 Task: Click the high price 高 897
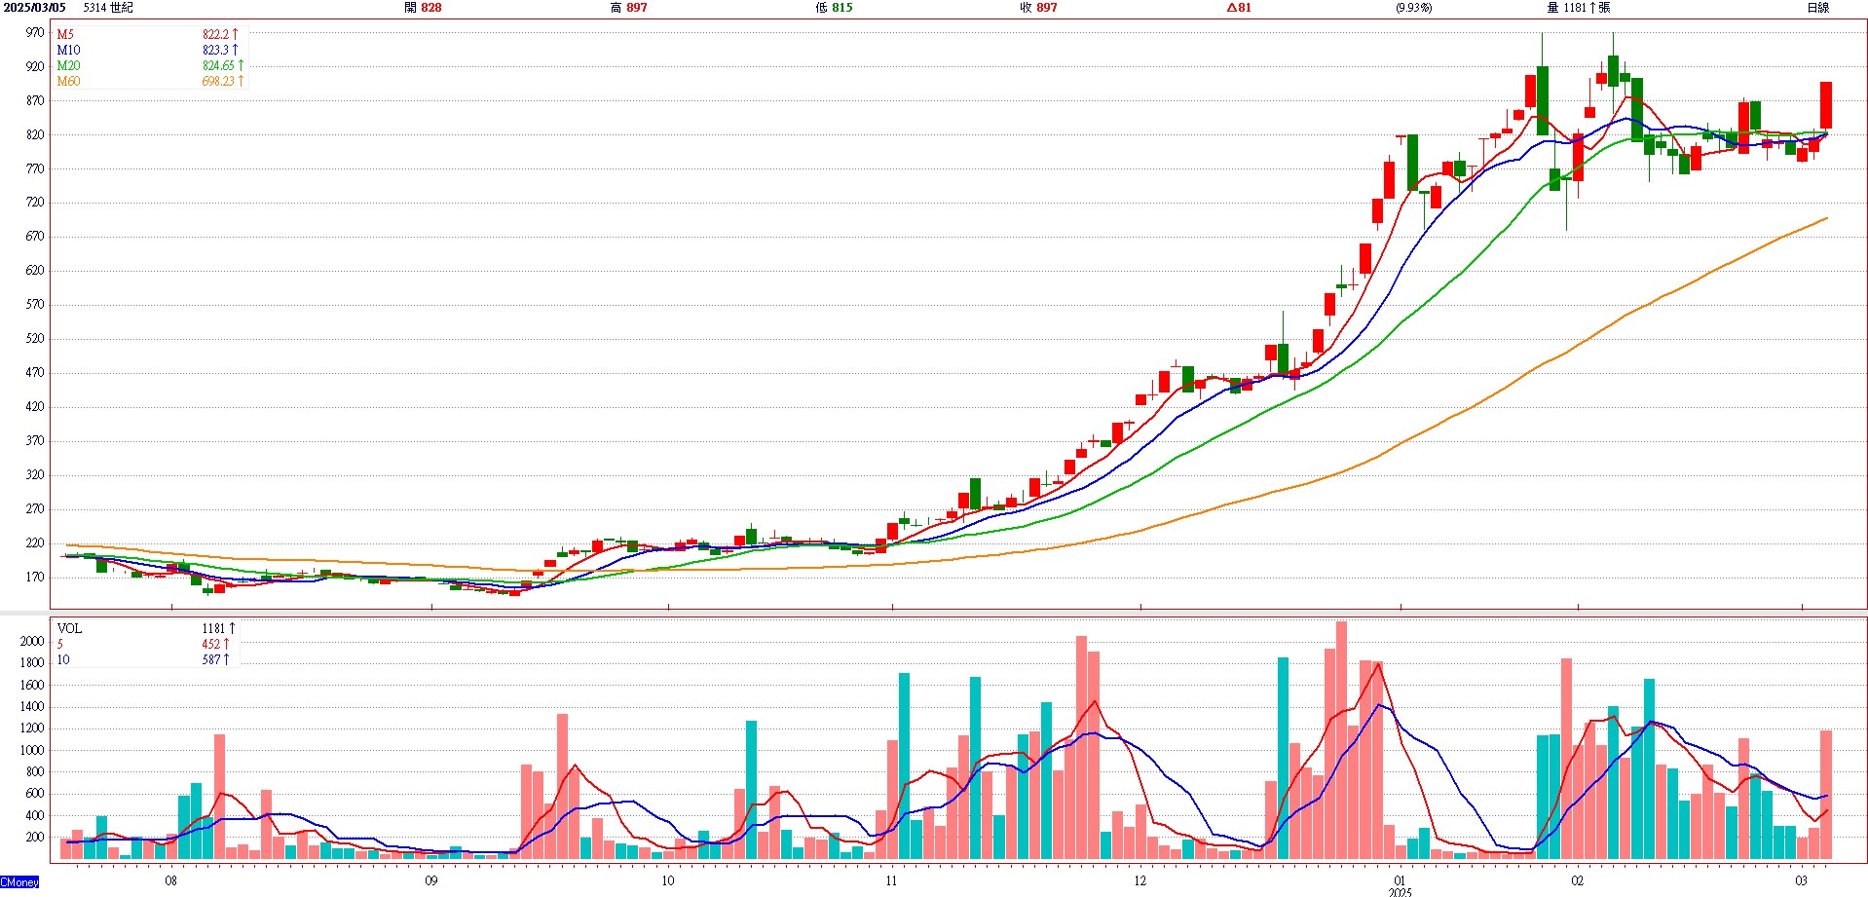tap(628, 8)
